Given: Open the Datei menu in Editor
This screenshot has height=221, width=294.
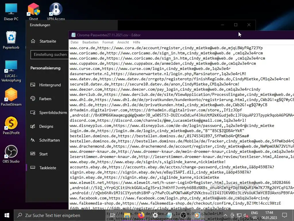Looking at the screenshot, I should (74, 42).
